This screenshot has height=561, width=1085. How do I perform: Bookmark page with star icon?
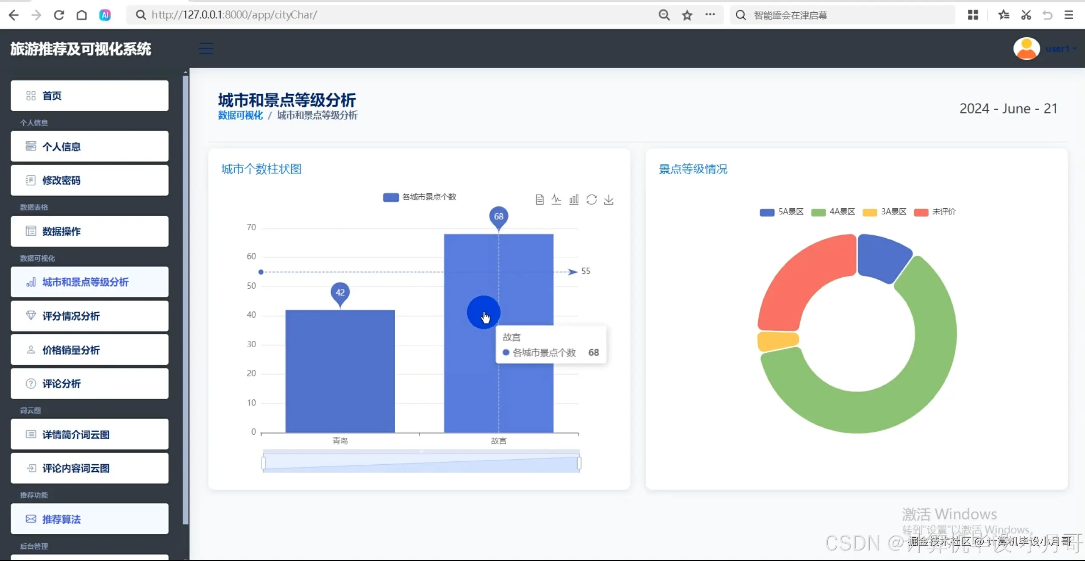click(x=687, y=15)
